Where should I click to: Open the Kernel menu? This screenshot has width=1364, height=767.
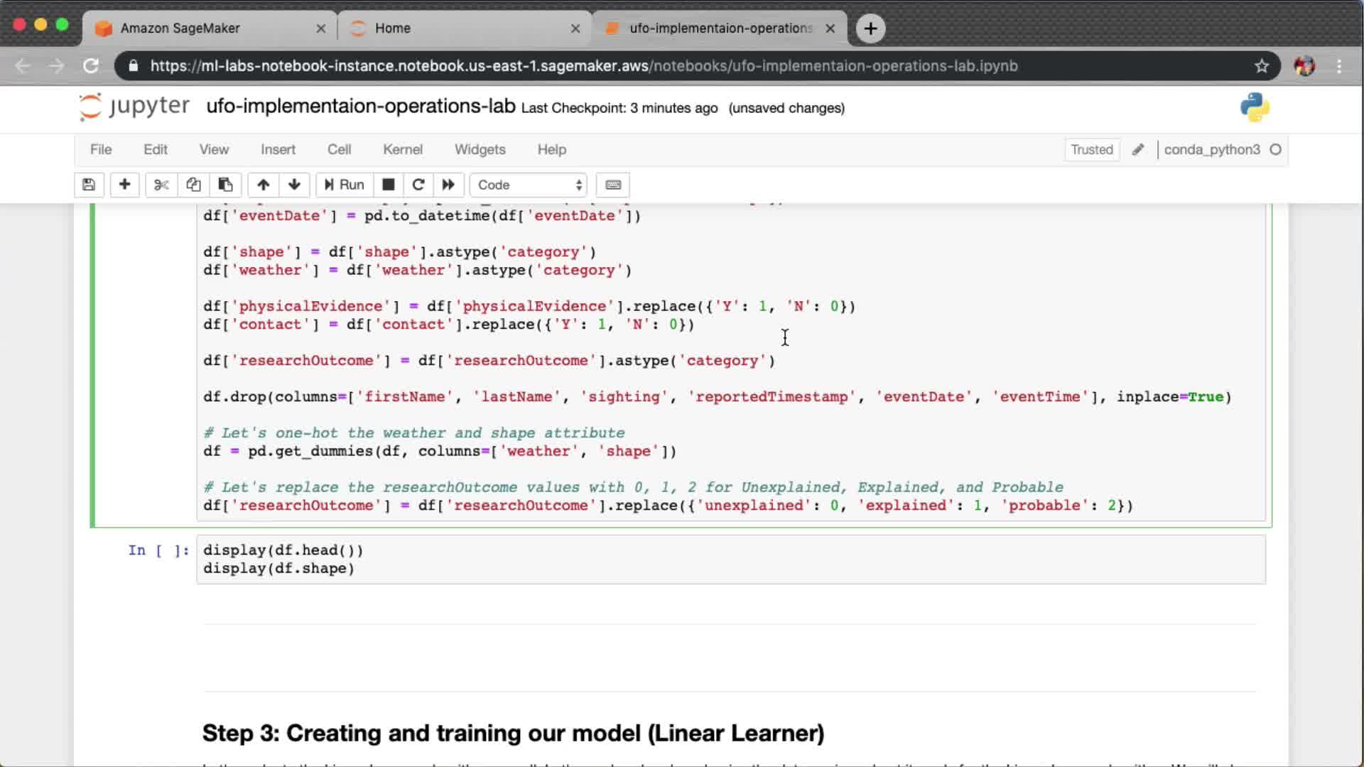tap(402, 149)
